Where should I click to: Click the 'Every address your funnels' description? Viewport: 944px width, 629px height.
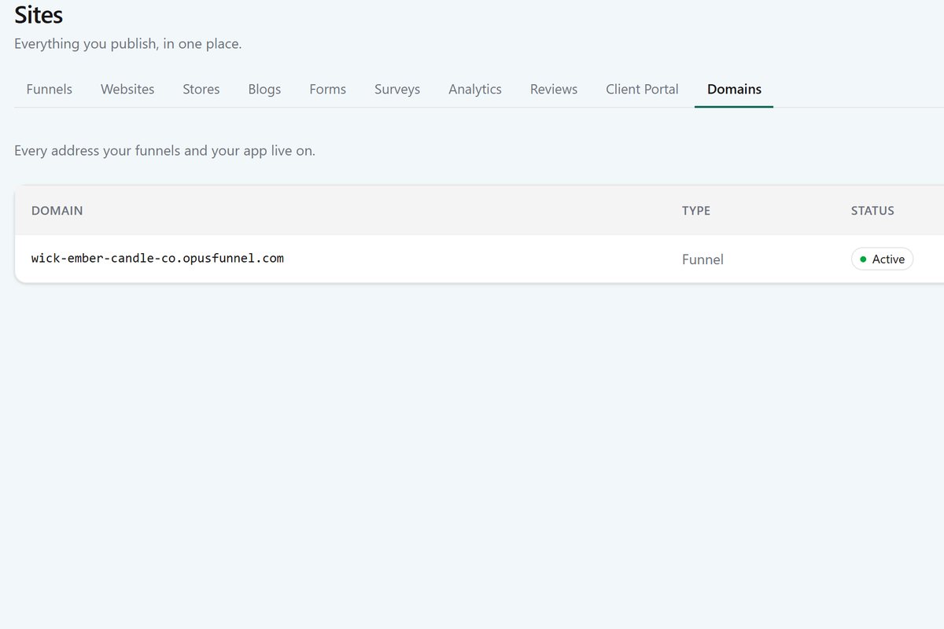click(x=164, y=150)
